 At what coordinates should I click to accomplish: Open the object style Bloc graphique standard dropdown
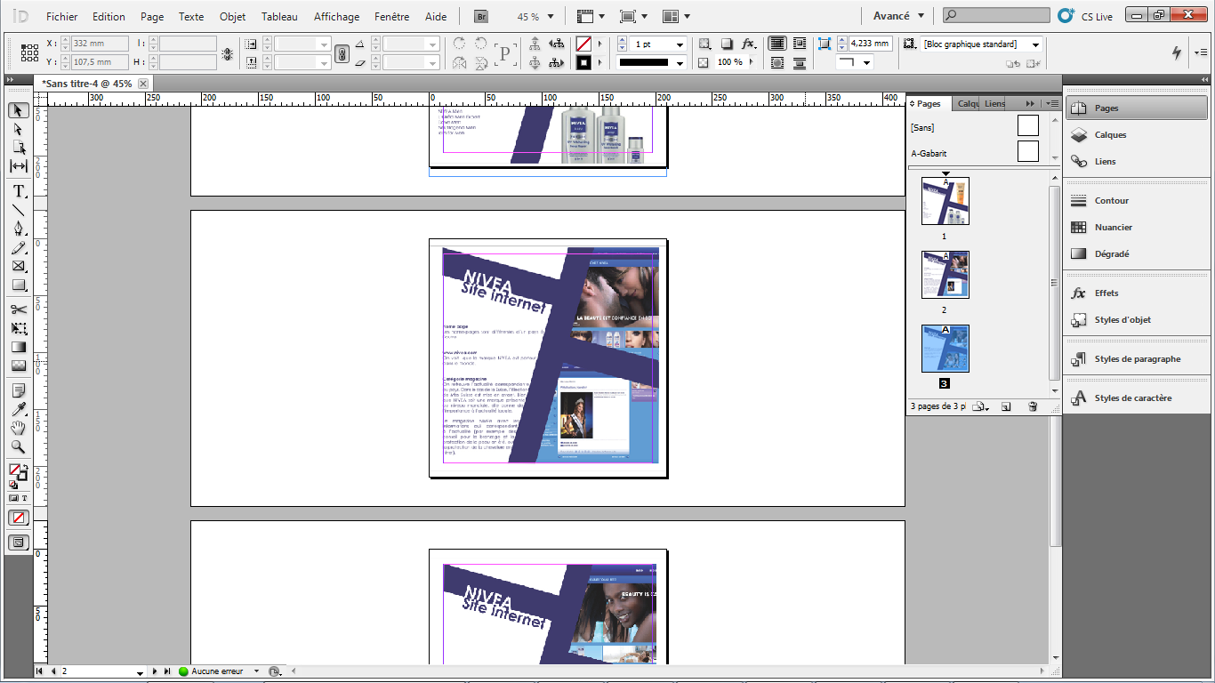(x=1035, y=44)
